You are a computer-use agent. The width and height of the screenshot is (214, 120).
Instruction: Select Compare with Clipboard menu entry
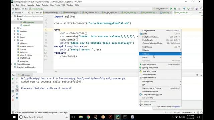click(160, 95)
